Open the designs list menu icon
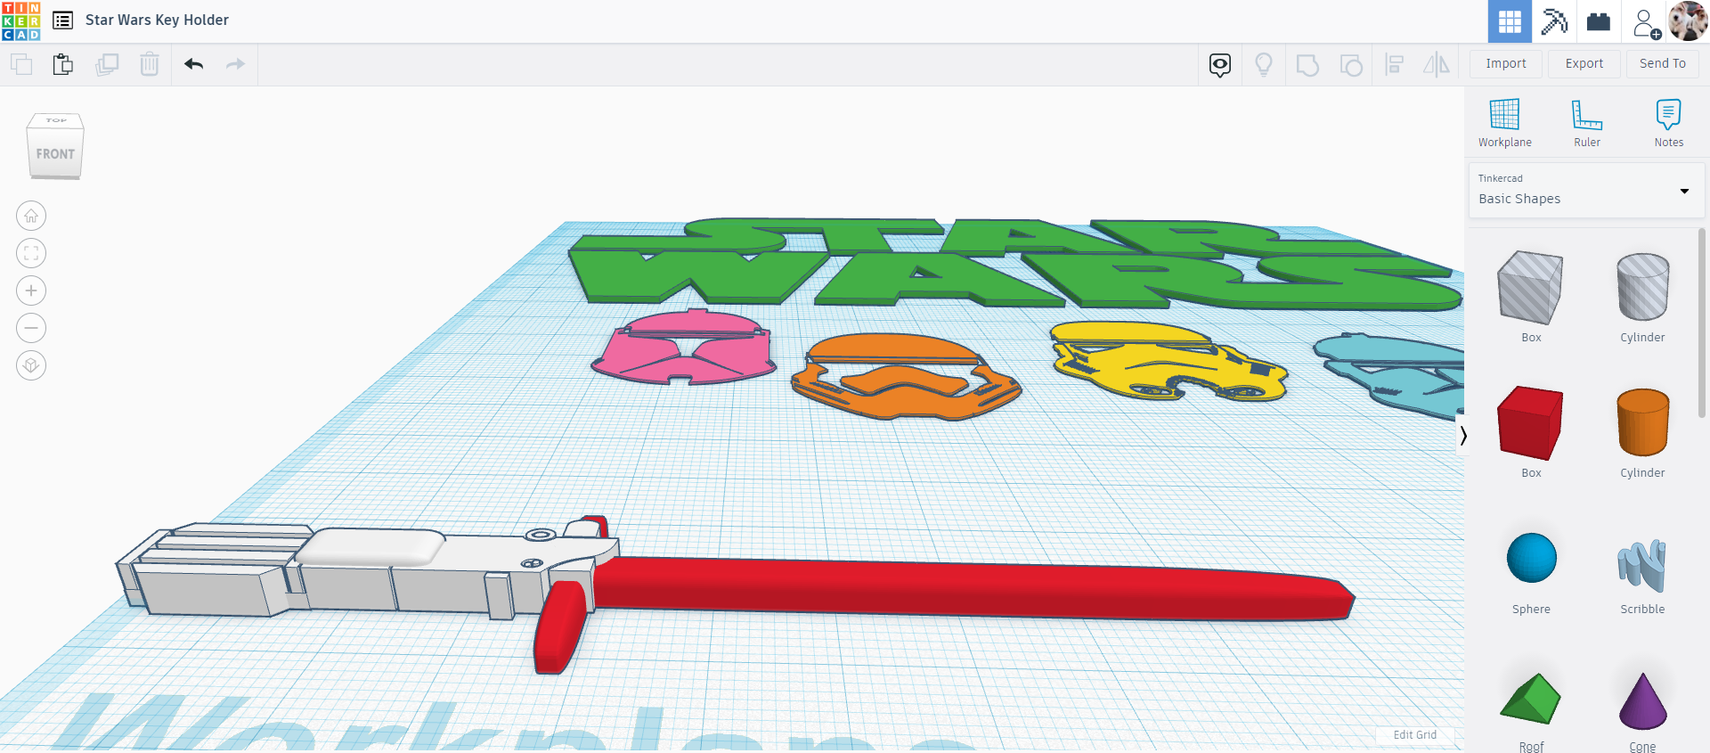The width and height of the screenshot is (1710, 753). [x=62, y=20]
